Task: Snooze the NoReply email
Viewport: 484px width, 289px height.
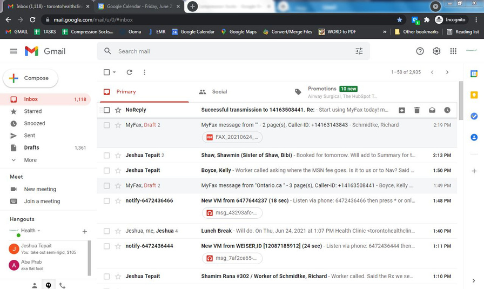Action: coord(447,110)
